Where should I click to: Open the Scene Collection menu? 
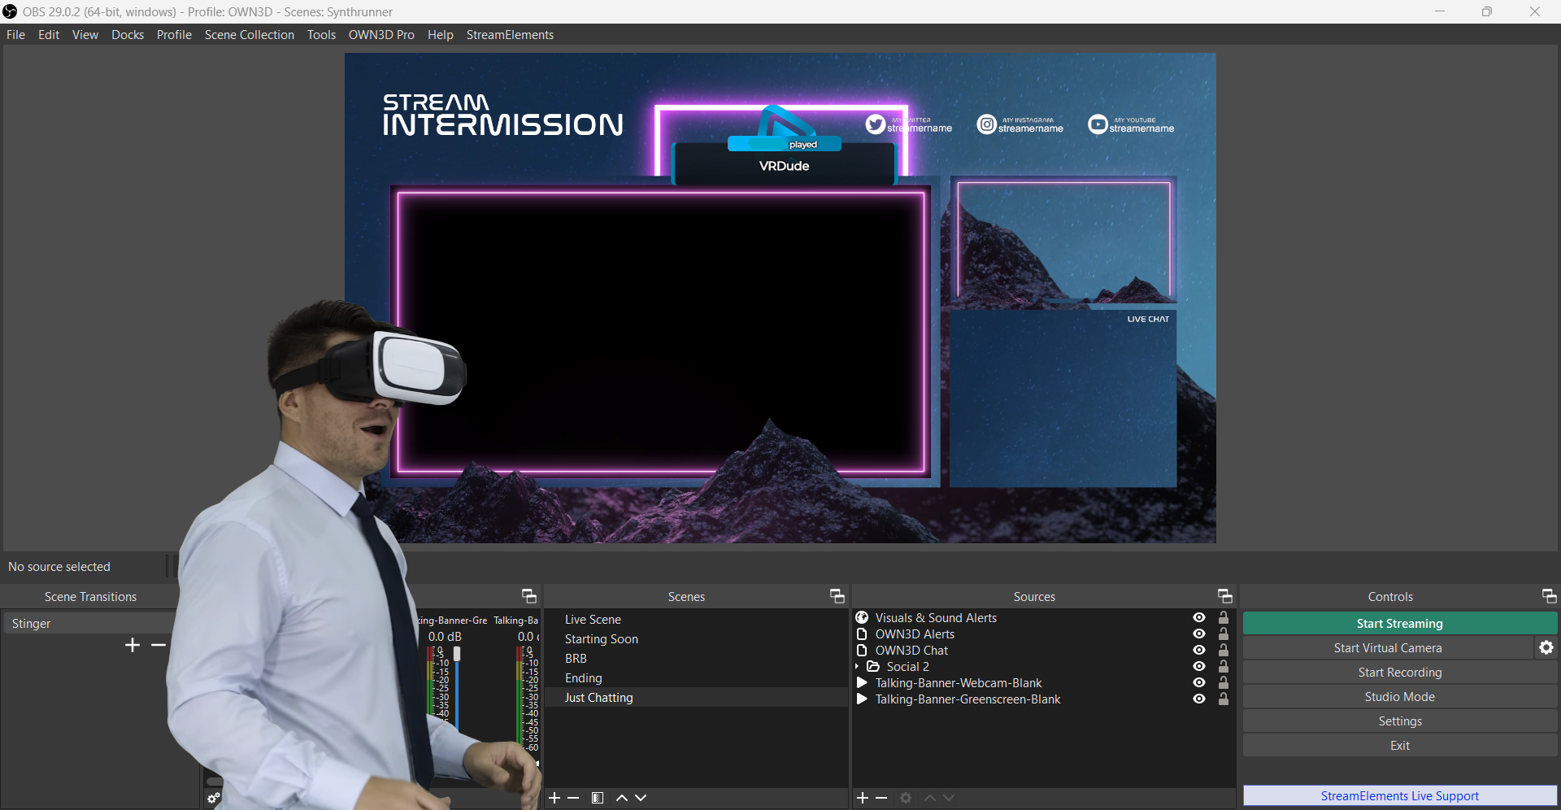tap(250, 35)
